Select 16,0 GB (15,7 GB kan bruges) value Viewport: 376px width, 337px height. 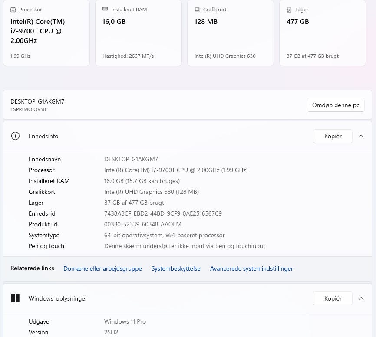tap(142, 181)
